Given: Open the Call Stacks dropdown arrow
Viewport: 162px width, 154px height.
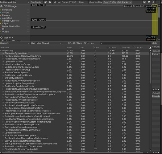Looking at the screenshot, I should pos(131,2).
